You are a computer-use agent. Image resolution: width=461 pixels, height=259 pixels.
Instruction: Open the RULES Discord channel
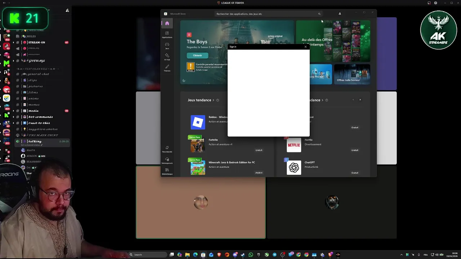(x=42, y=36)
